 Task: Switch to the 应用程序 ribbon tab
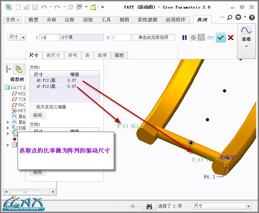(176, 20)
